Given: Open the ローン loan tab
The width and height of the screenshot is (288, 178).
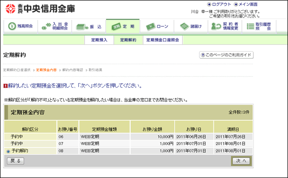Looking at the screenshot, I should (157, 26).
